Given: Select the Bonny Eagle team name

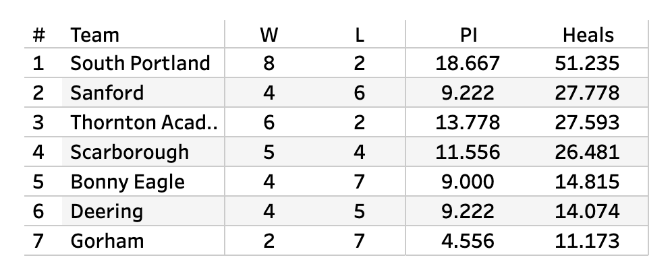Looking at the screenshot, I should point(128,182).
